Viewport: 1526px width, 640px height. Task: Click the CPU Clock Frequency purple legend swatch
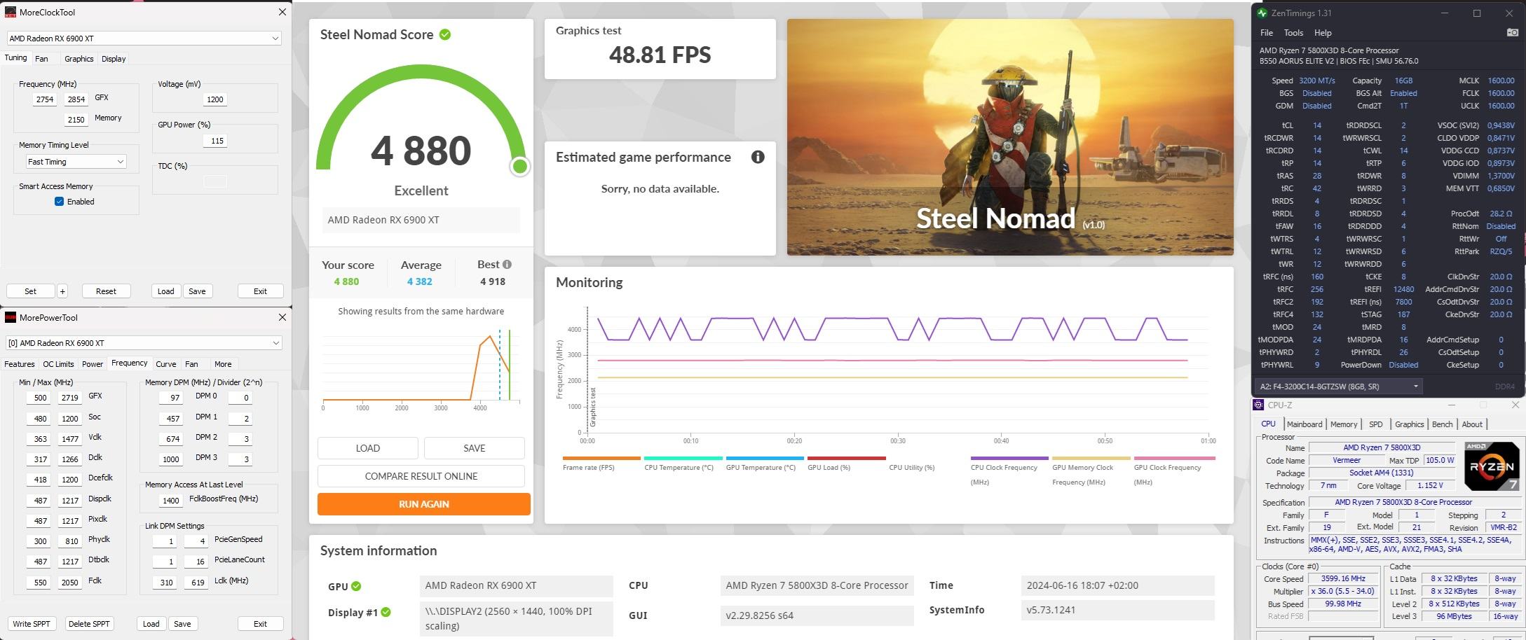click(1009, 458)
